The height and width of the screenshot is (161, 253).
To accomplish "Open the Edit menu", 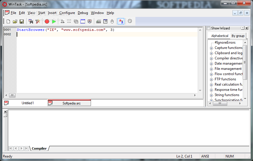I will [x=22, y=13].
